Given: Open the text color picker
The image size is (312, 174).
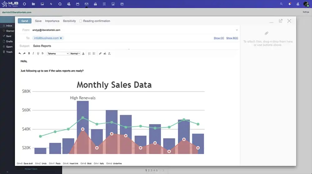Looking at the screenshot, I should (x=83, y=54).
